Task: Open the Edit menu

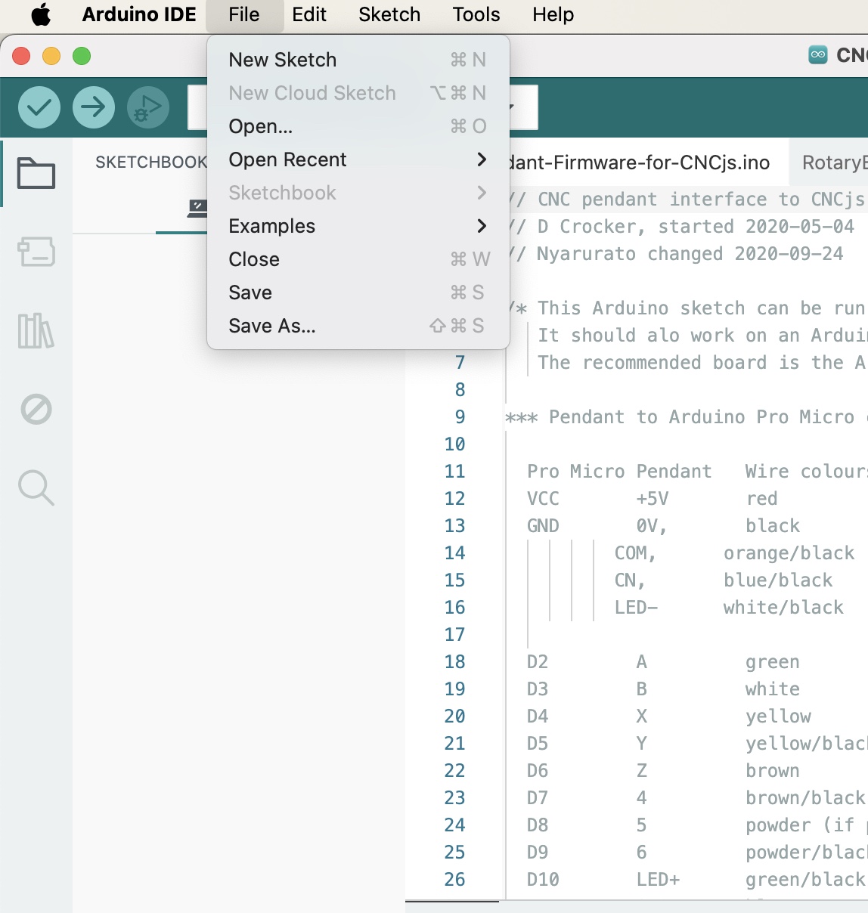Action: tap(309, 14)
